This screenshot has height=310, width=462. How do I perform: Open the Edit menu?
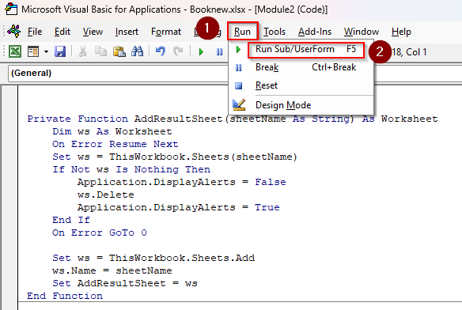tap(62, 31)
